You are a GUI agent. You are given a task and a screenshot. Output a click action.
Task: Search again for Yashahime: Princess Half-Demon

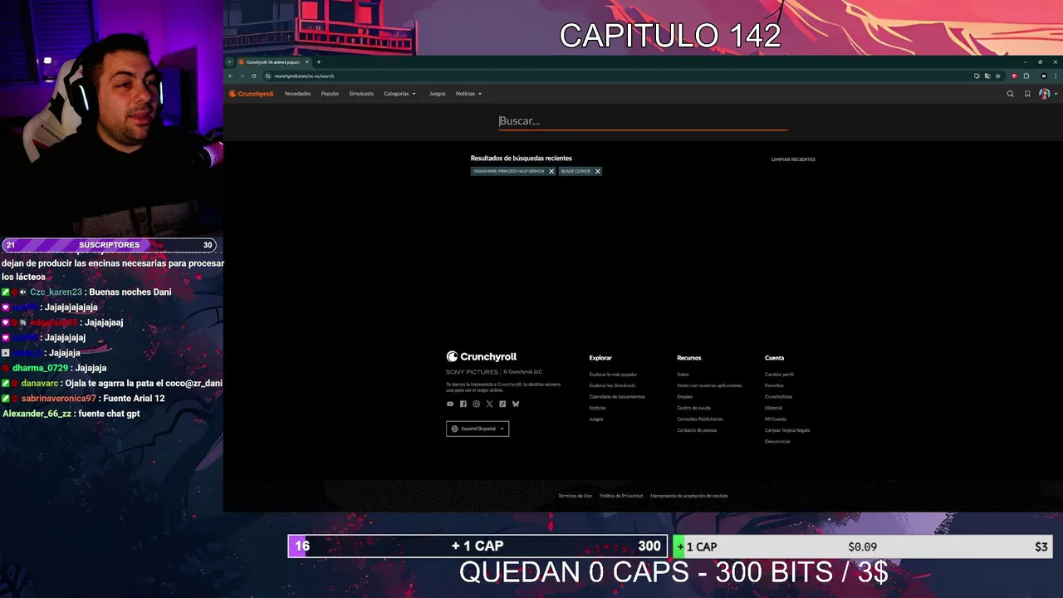[x=508, y=171]
